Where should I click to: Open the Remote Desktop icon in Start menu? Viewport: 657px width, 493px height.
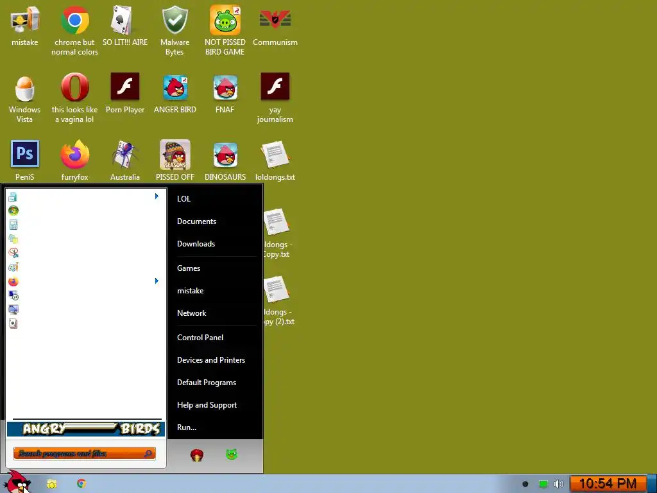pos(13,295)
